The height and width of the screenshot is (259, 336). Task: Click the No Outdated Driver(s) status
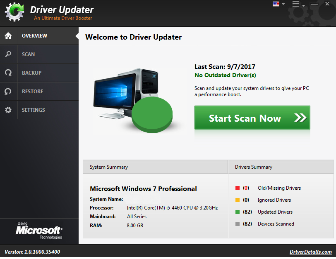tap(225, 75)
